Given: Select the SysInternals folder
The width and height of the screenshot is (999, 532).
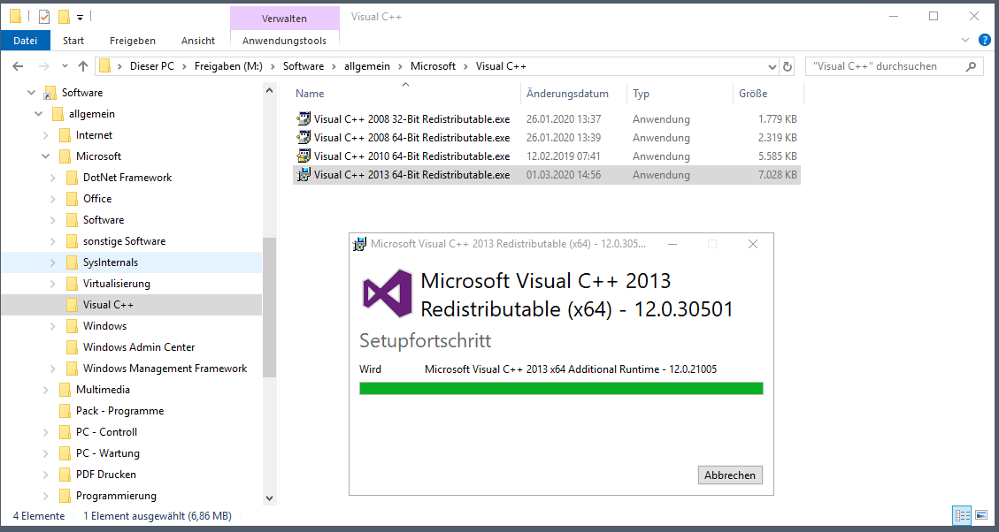Looking at the screenshot, I should click(111, 262).
